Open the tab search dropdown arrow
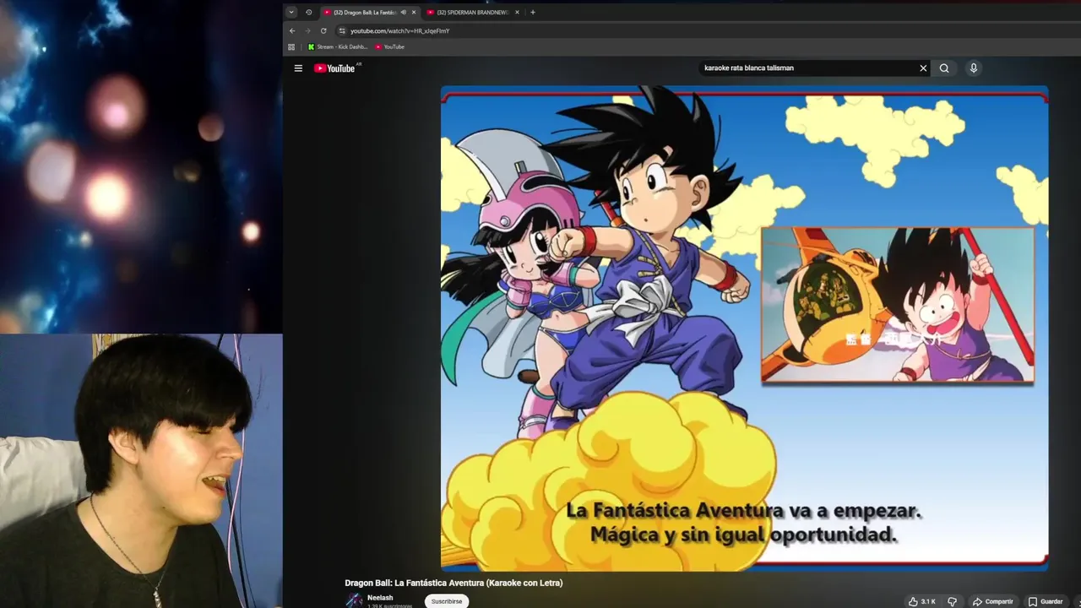The image size is (1081, 608). [x=291, y=12]
